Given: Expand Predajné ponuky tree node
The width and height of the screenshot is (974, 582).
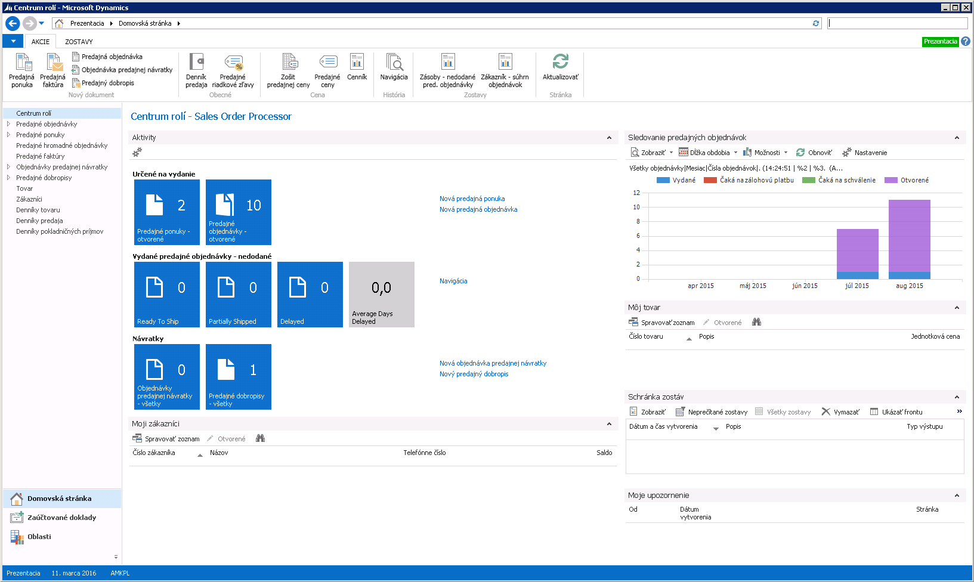Looking at the screenshot, I should [8, 135].
